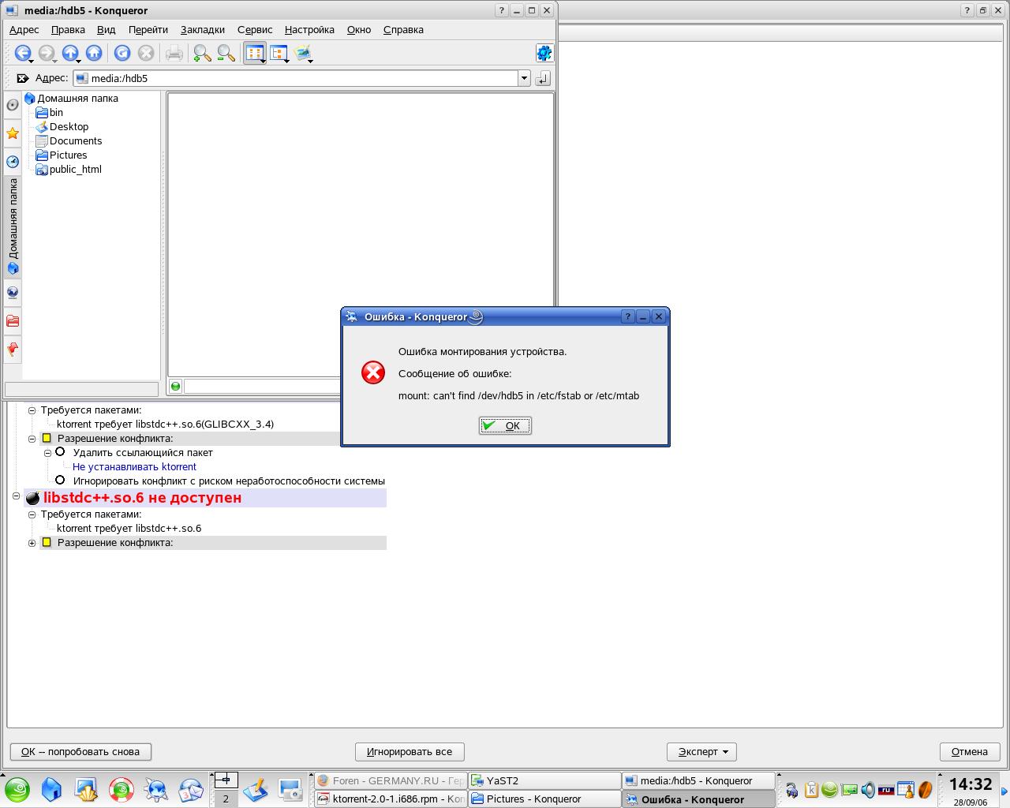Collapse the first 'Разрешение конфликта:' section

[x=32, y=439]
